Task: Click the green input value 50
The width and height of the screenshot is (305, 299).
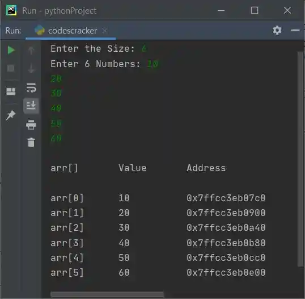Action: pos(56,123)
